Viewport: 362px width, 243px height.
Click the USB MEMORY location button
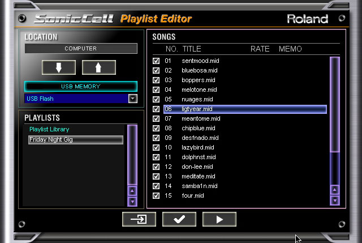pyautogui.click(x=81, y=87)
